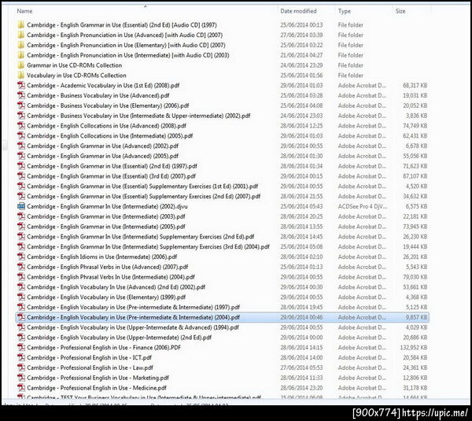The image size is (472, 421).
Task: Click the 87,107 KB size value
Action: coord(415,176)
